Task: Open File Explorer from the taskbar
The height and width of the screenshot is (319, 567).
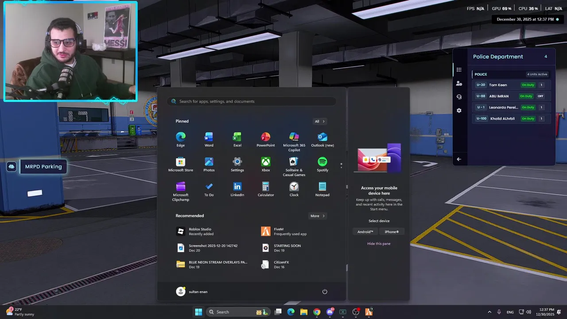Action: tap(303, 312)
